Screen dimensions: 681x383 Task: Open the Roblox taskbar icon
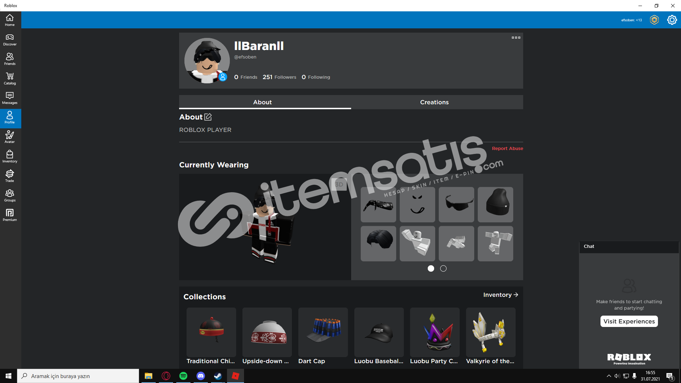236,376
